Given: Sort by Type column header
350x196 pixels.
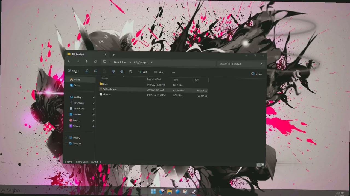Looking at the screenshot, I should coord(176,80).
